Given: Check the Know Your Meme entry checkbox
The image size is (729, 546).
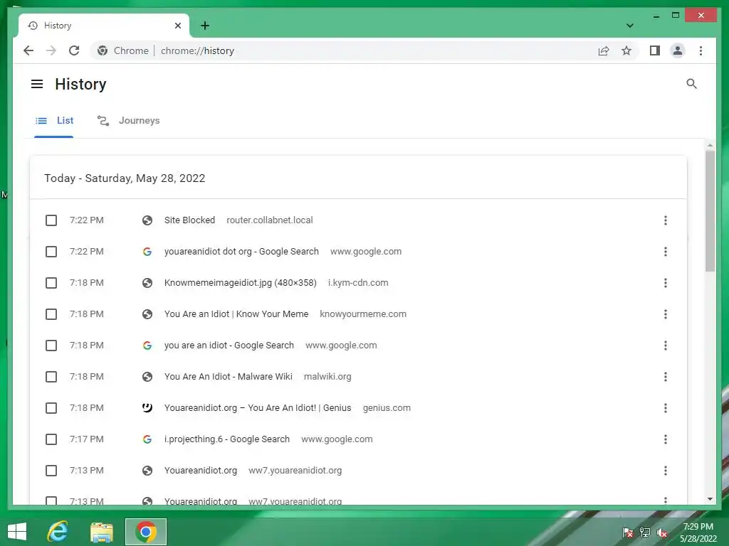Looking at the screenshot, I should 51,314.
